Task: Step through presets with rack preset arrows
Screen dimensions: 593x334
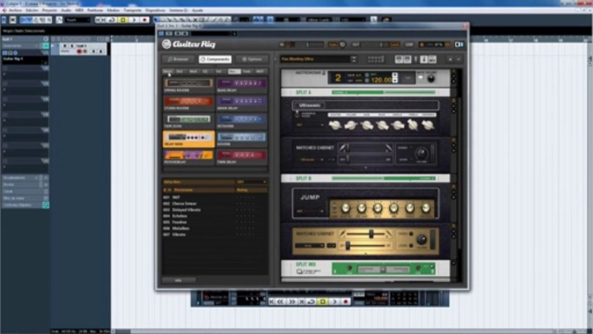Action: [x=354, y=59]
